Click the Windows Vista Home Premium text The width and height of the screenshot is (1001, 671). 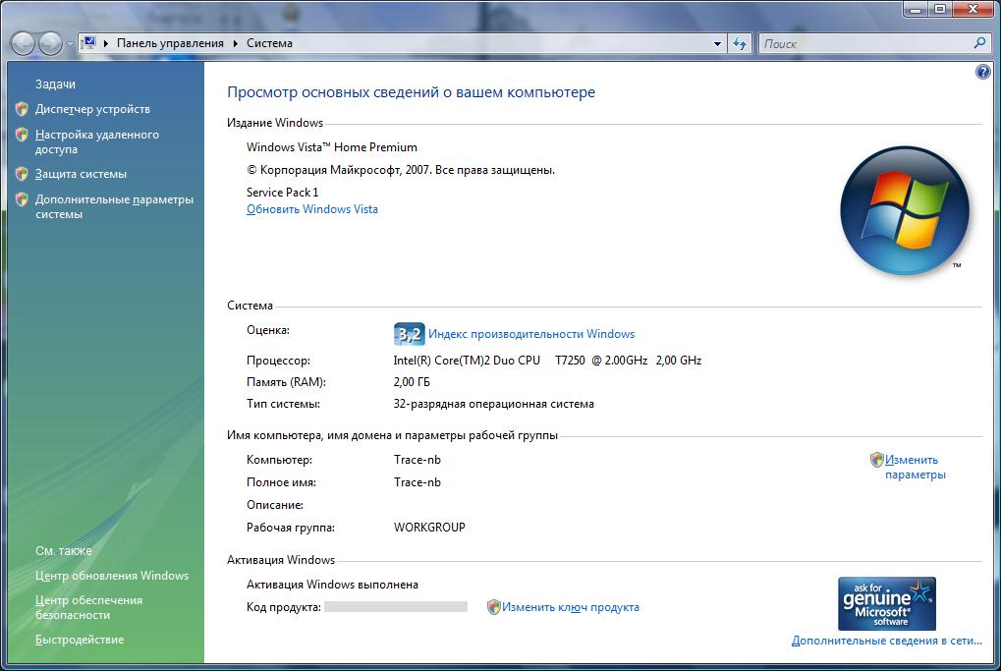pos(332,147)
